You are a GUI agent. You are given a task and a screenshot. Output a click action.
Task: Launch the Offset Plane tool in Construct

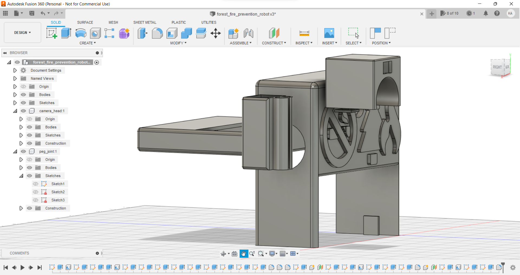274,33
